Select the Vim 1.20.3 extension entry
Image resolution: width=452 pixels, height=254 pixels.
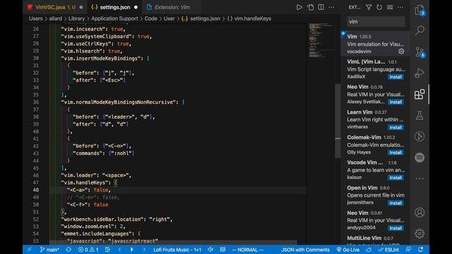(375, 44)
